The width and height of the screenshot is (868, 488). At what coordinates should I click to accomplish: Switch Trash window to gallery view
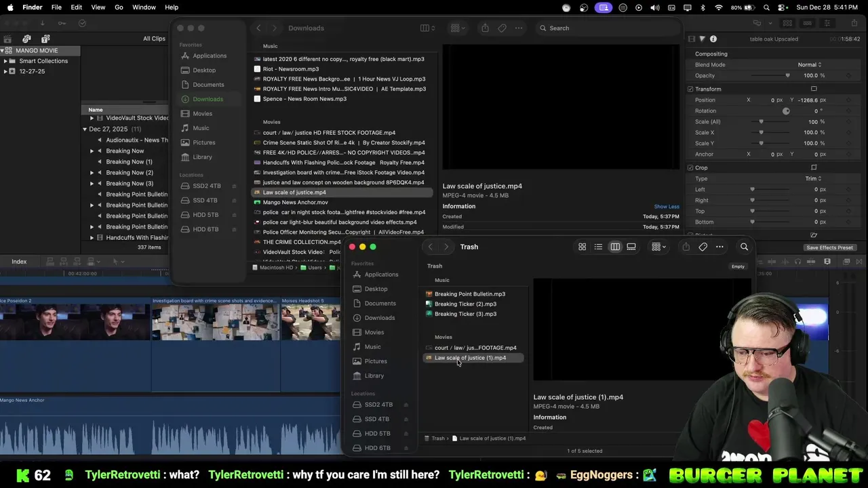(x=631, y=247)
